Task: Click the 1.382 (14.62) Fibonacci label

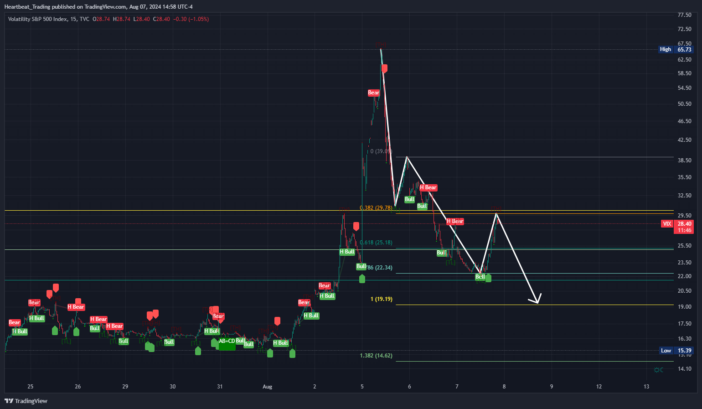Action: (x=376, y=356)
